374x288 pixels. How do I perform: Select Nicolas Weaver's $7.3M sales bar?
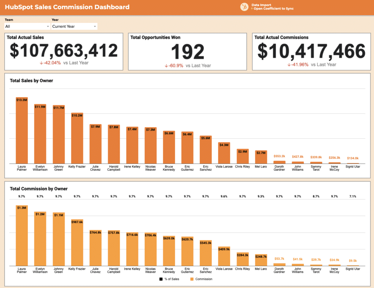tap(150, 145)
